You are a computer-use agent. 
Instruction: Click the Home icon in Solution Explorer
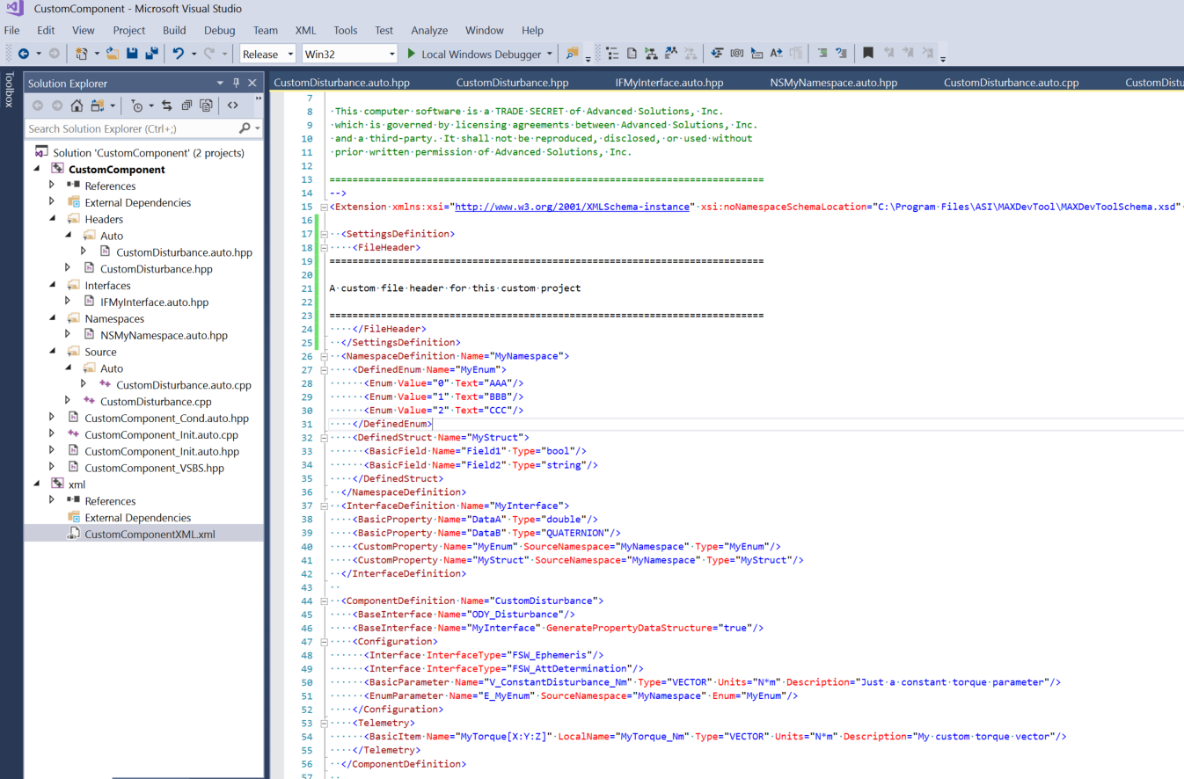tap(76, 104)
